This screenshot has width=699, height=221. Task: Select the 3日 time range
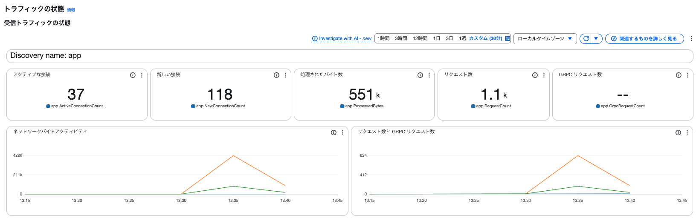point(450,38)
